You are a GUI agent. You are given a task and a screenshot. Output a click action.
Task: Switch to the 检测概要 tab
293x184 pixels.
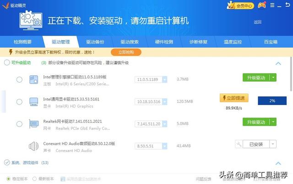tap(22, 42)
